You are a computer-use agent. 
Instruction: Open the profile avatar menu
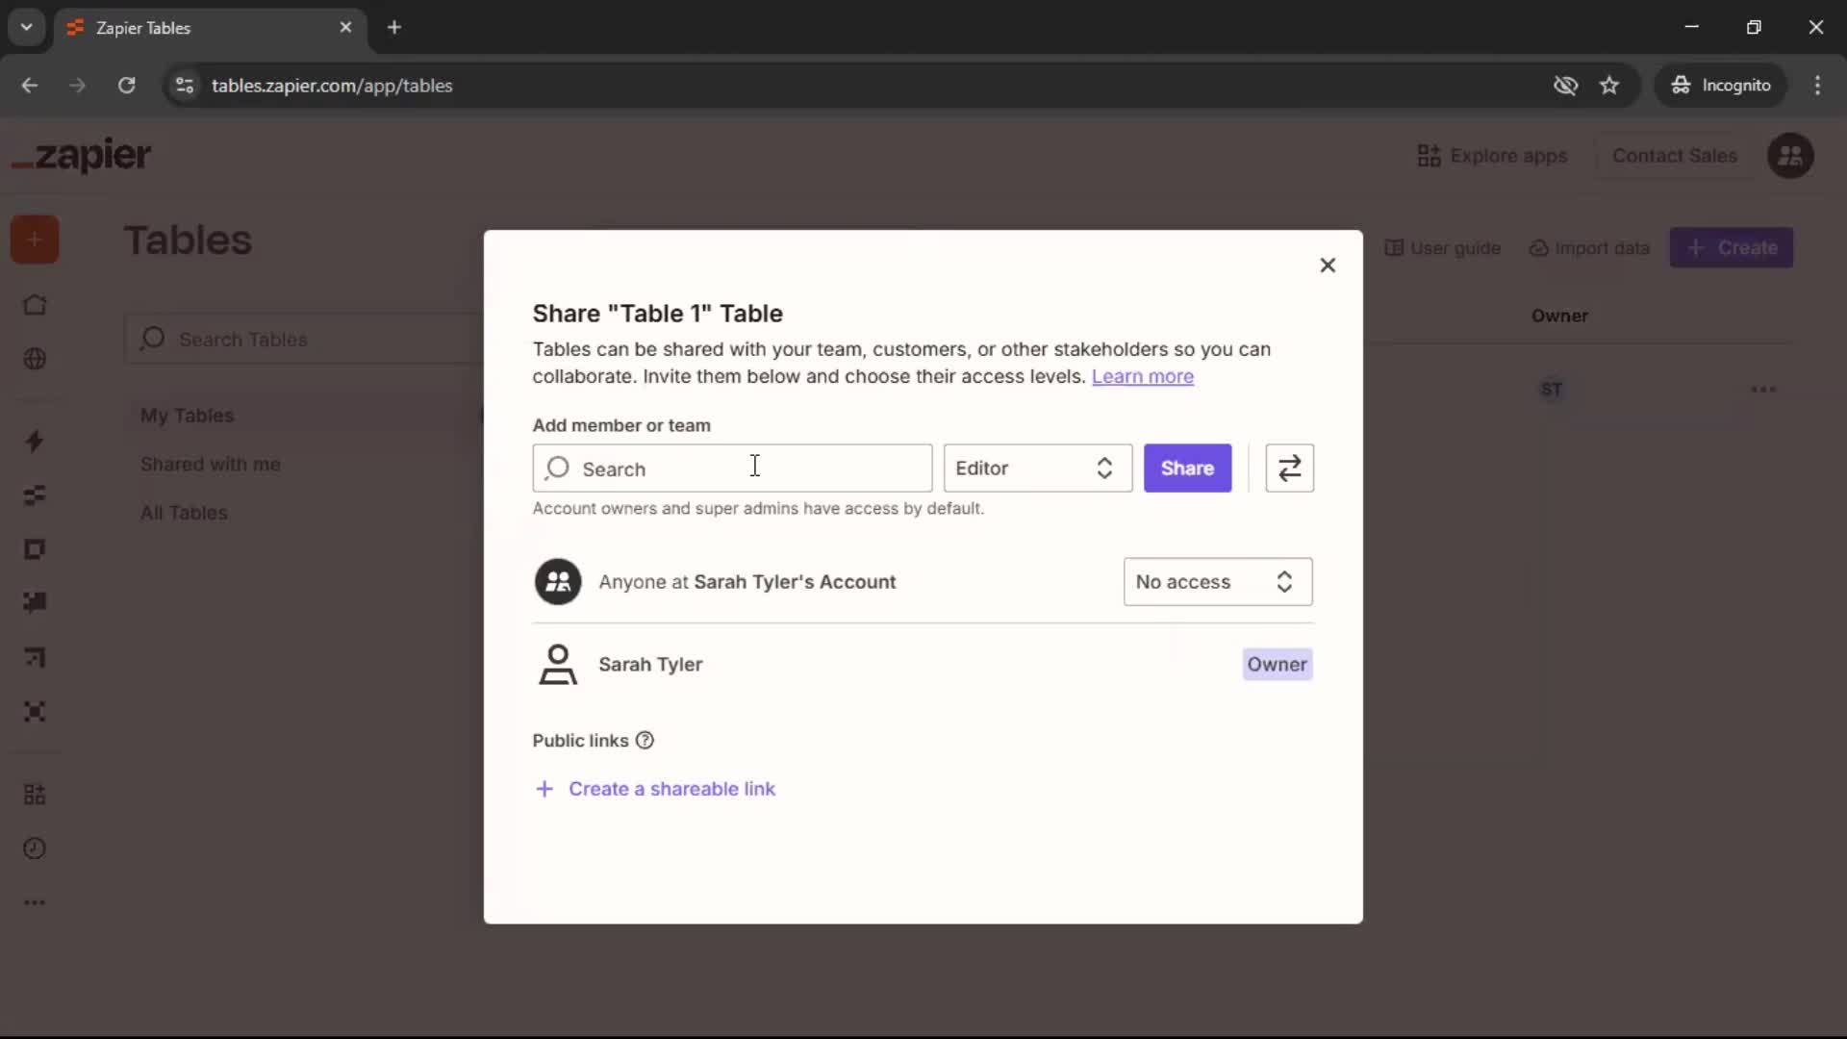(x=1790, y=156)
